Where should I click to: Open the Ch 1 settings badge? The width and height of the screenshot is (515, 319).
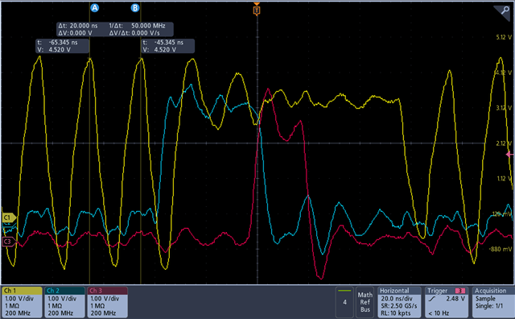point(22,302)
